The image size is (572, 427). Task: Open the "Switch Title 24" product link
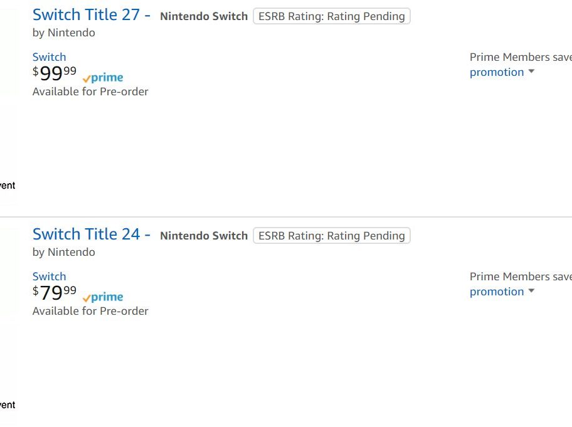pos(91,235)
